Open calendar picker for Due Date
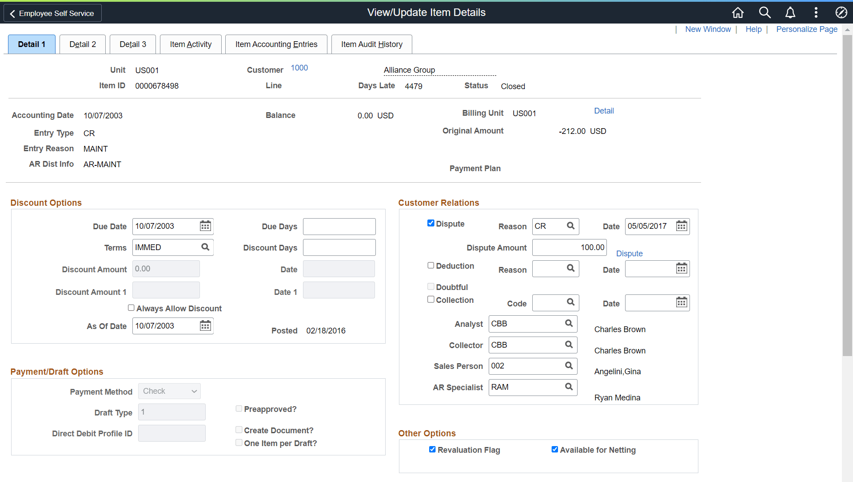The image size is (853, 482). coord(205,226)
